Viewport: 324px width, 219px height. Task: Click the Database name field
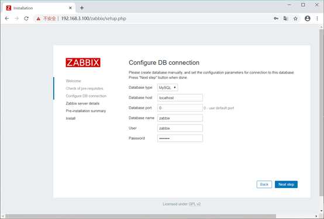[x=180, y=118]
